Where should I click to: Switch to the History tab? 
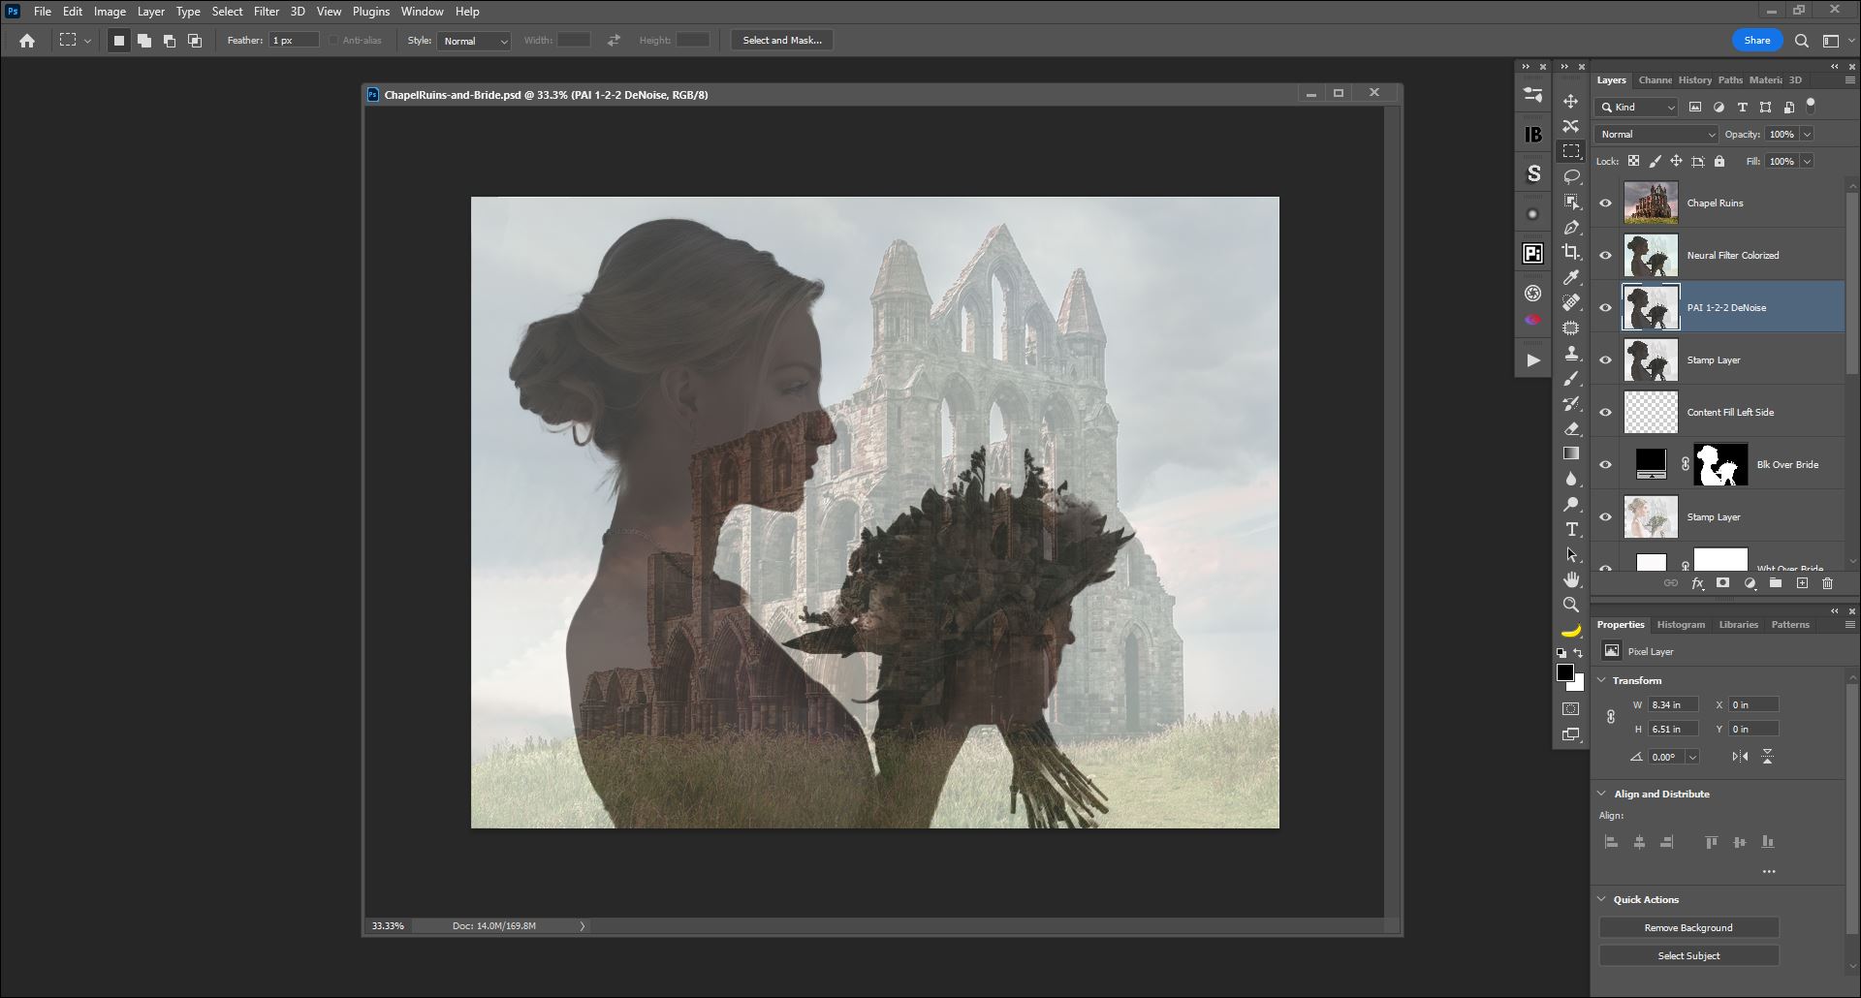[x=1694, y=80]
